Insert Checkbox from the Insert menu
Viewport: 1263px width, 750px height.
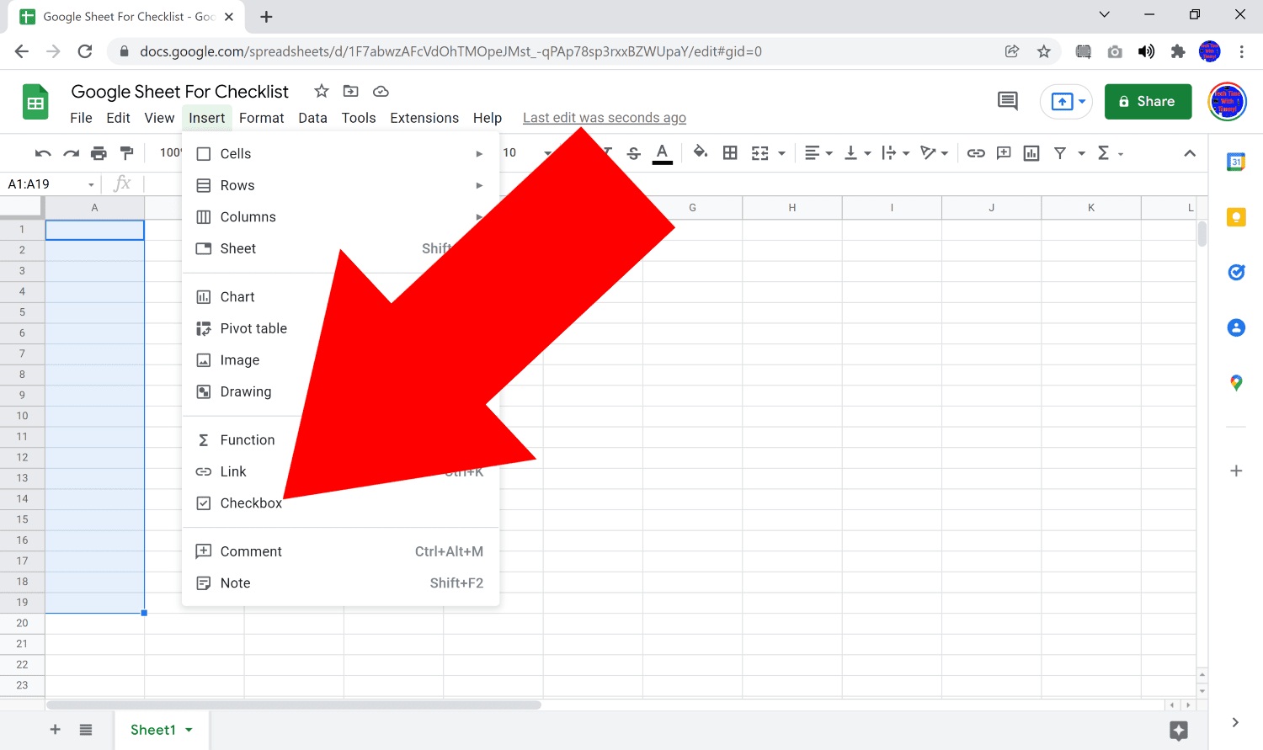251,503
